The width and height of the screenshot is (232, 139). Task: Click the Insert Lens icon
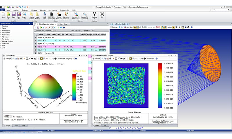pos(24,16)
